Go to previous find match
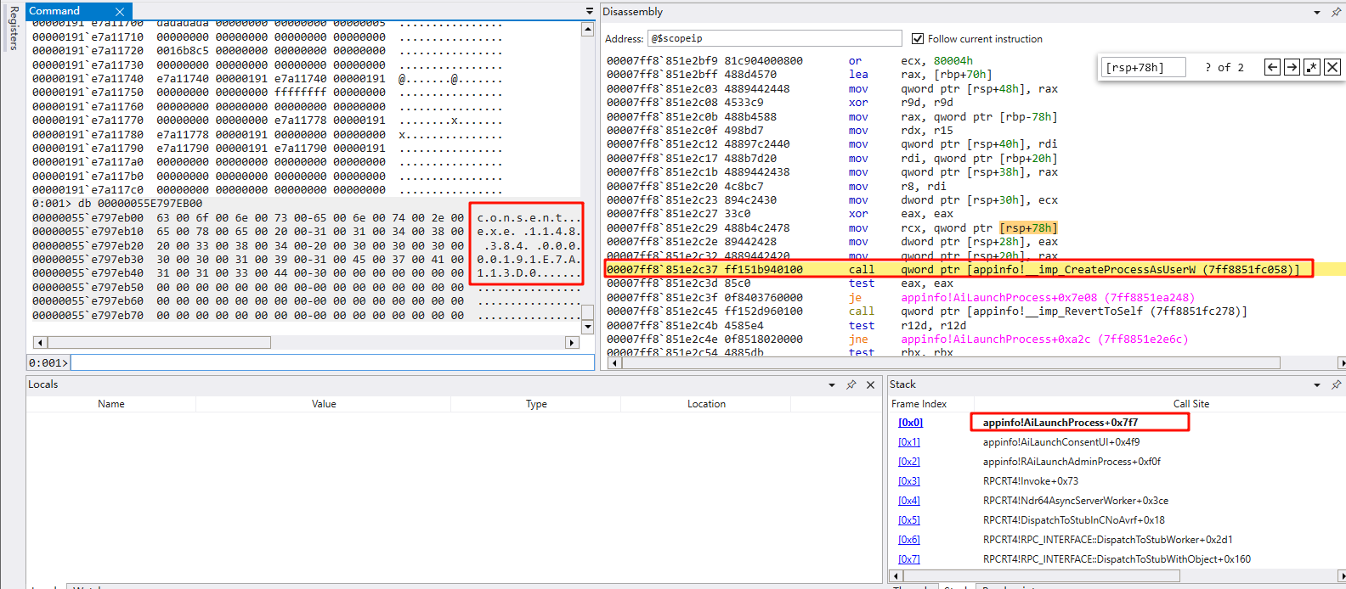This screenshot has height=589, width=1346. pyautogui.click(x=1272, y=67)
